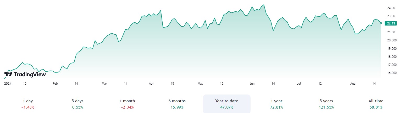Click the current price label 22.13
The width and height of the screenshot is (398, 113).
point(391,23)
